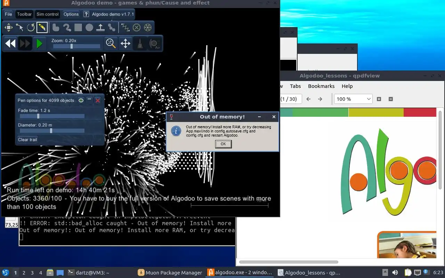Image resolution: width=445 pixels, height=278 pixels.
Task: Select the Fixate tool
Action: [x=137, y=27]
